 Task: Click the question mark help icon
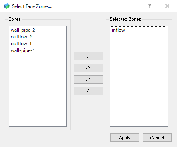[149, 6]
